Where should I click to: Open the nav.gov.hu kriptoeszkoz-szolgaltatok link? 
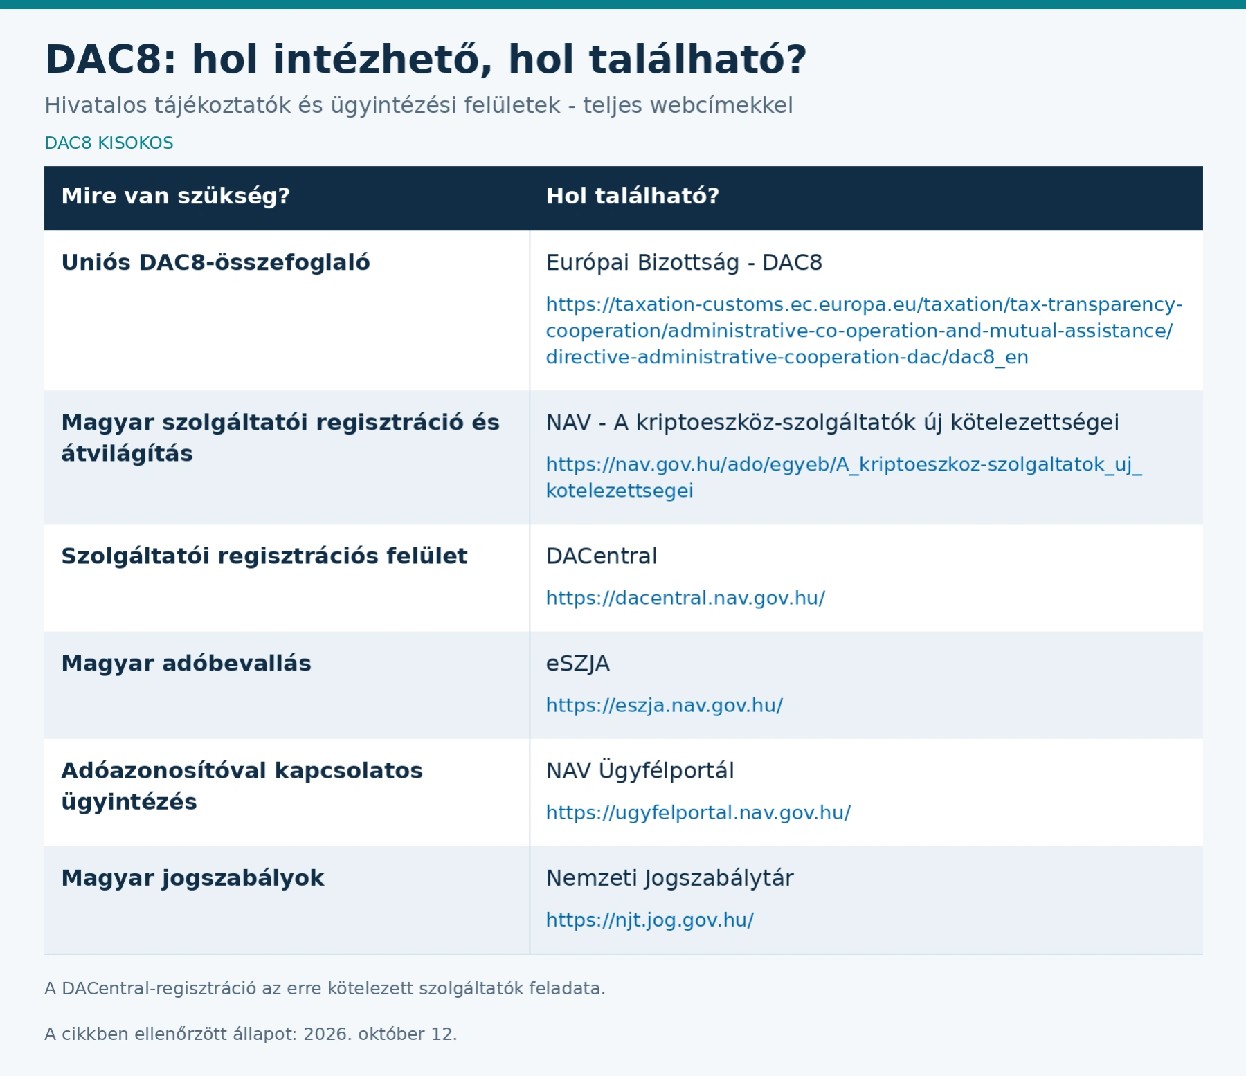pos(844,477)
